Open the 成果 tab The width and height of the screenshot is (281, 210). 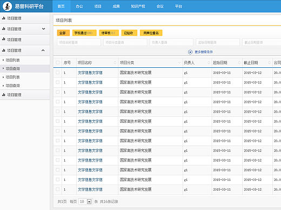coord(116,6)
